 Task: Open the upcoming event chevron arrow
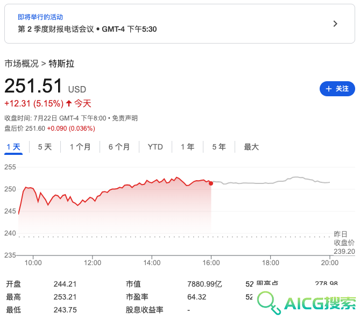[x=335, y=24]
